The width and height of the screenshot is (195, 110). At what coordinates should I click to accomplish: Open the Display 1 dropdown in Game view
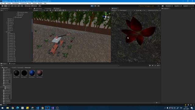click(x=115, y=10)
